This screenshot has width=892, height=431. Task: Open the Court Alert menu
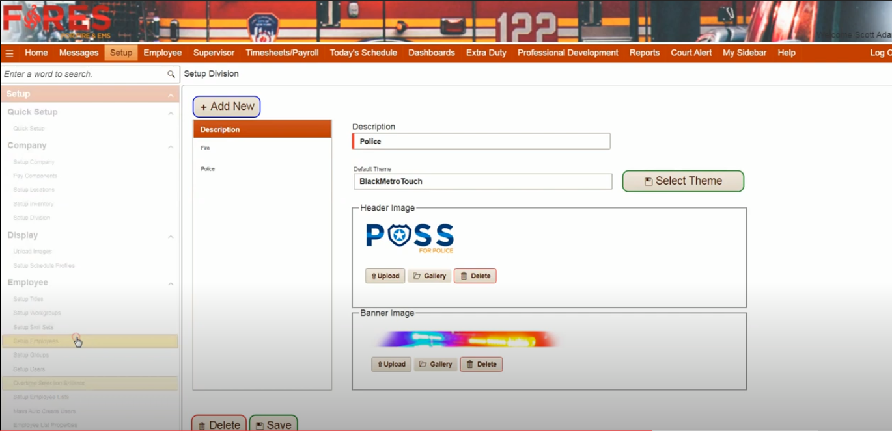click(x=691, y=53)
